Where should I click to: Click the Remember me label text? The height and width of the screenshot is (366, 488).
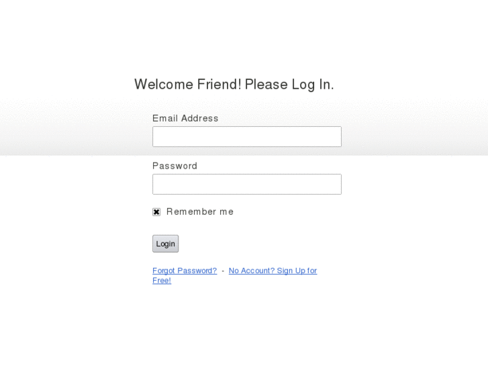(200, 212)
